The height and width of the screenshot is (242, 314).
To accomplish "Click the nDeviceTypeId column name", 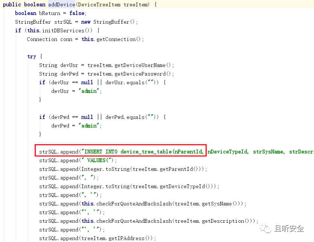I will (228, 152).
